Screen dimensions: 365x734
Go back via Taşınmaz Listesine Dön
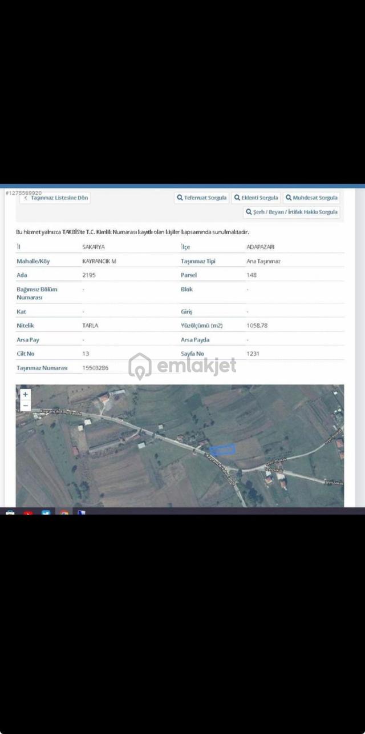pyautogui.click(x=55, y=198)
